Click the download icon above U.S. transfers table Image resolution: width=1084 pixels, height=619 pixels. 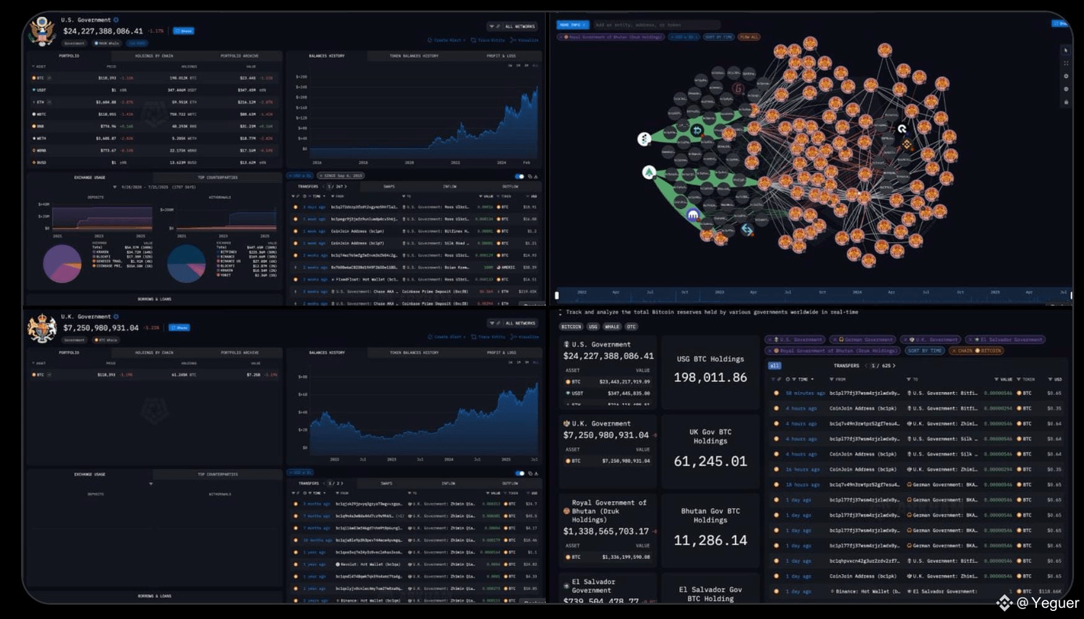coord(536,177)
